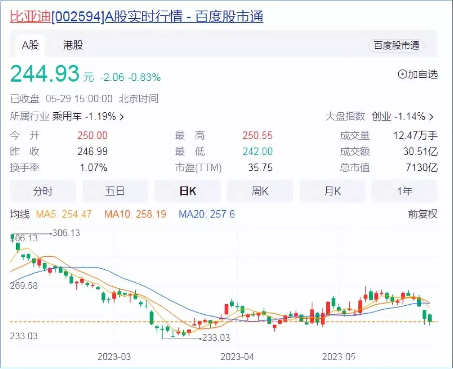This screenshot has height=369, width=453.
Task: Expand the 创业 index chevron arrow
Action: point(431,117)
